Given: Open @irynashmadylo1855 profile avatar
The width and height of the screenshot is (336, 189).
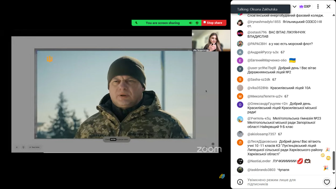Looking at the screenshot, I should click(240, 23).
